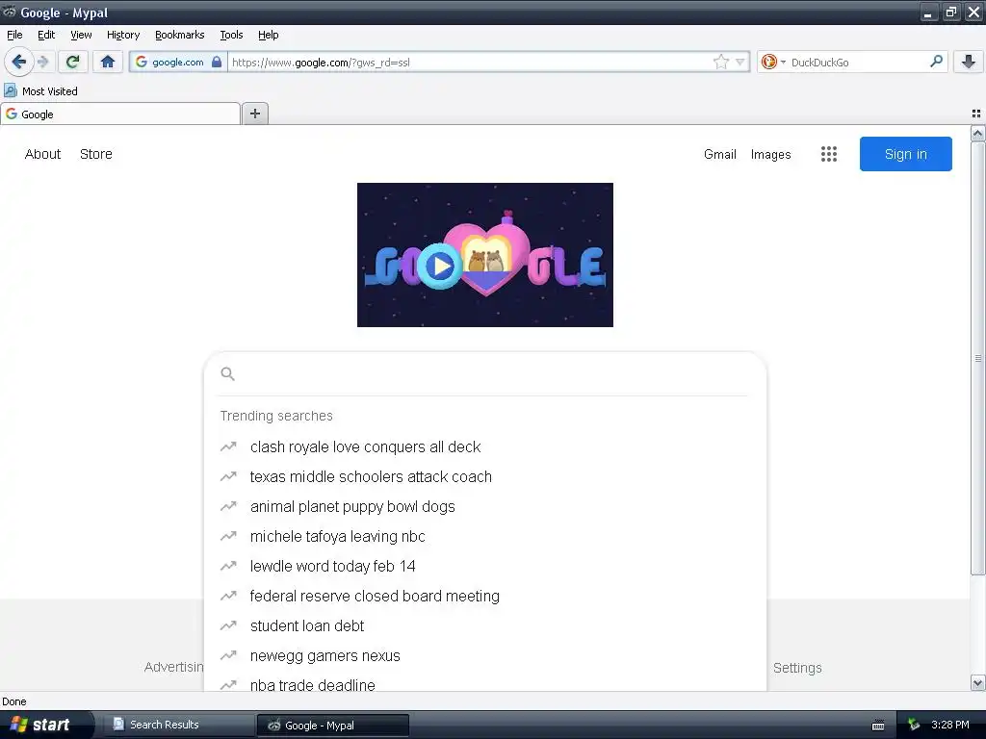
Task: Select 'newegg gamers nexus' suggestion
Action: [485, 656]
